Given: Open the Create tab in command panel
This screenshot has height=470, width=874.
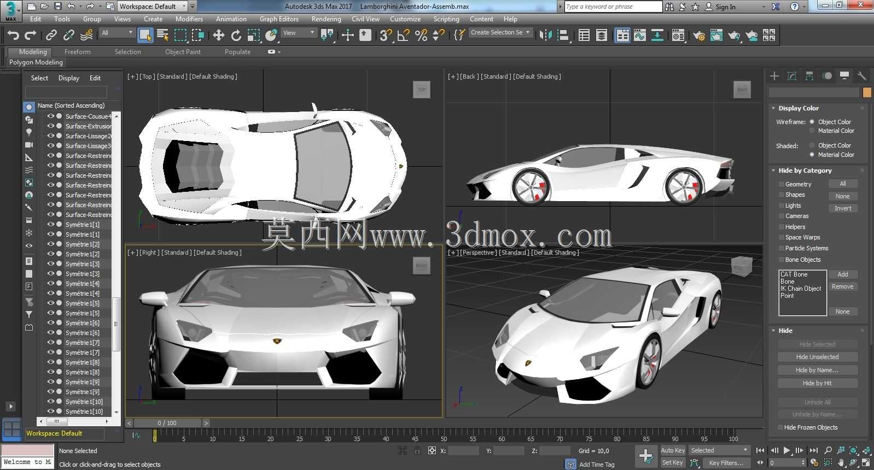Looking at the screenshot, I should [x=774, y=76].
